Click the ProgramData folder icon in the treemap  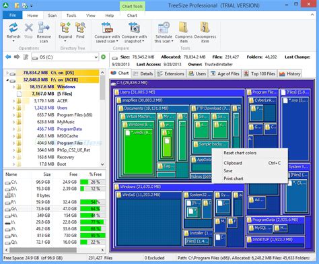249,220
